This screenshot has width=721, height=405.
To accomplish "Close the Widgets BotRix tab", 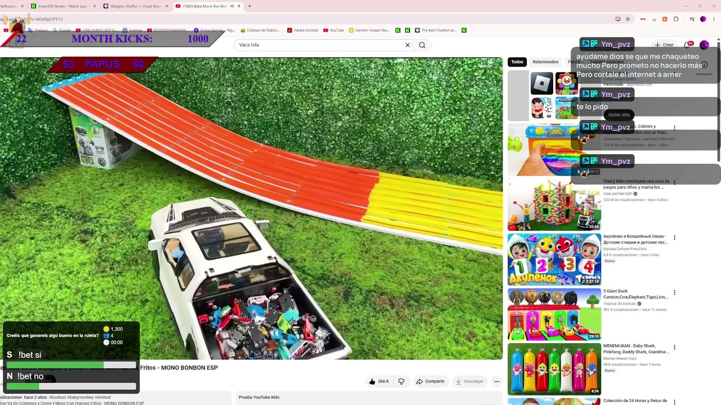I will tap(166, 6).
